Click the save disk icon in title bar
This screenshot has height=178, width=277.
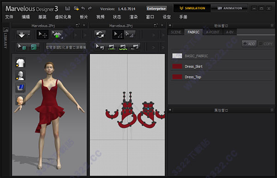coord(68,8)
